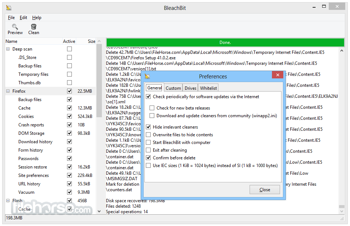Click cleaner list scroll up arrow
This screenshot has width=350, height=226.
[x=99, y=41]
